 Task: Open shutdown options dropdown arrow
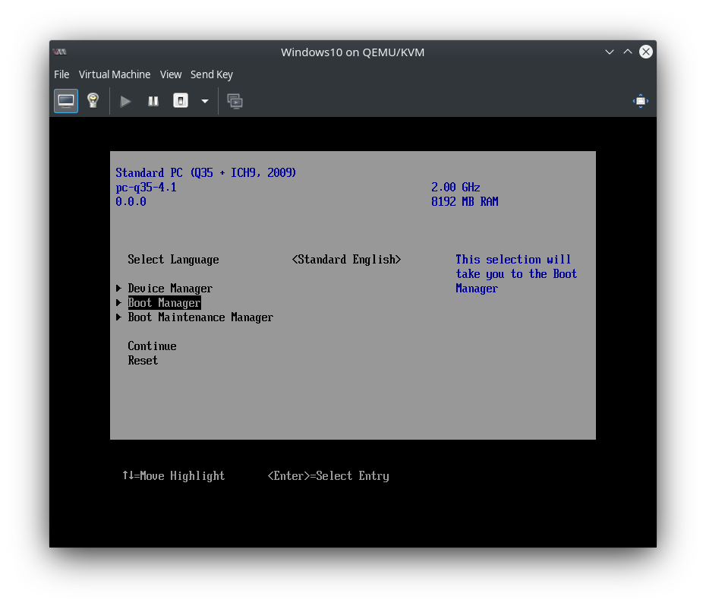coord(205,101)
